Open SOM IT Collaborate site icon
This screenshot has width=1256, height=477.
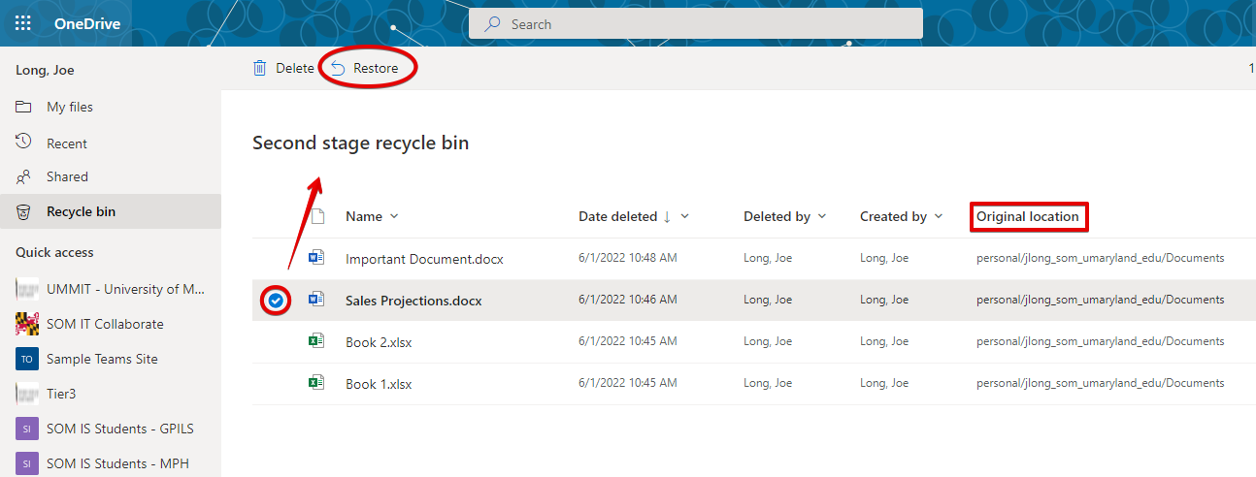tap(27, 324)
